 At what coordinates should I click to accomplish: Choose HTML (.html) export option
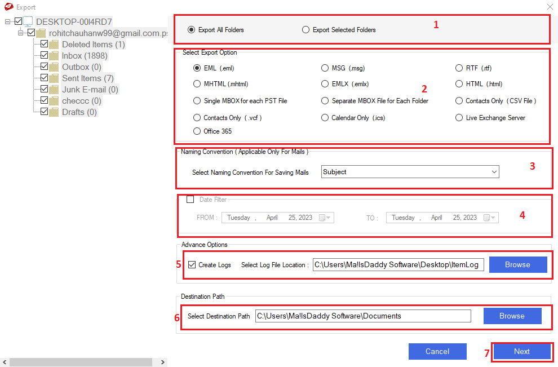click(x=459, y=84)
